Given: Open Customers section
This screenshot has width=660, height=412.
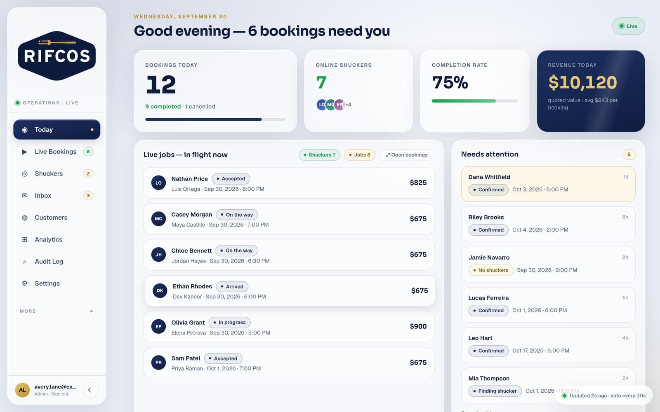Looking at the screenshot, I should (57, 218).
